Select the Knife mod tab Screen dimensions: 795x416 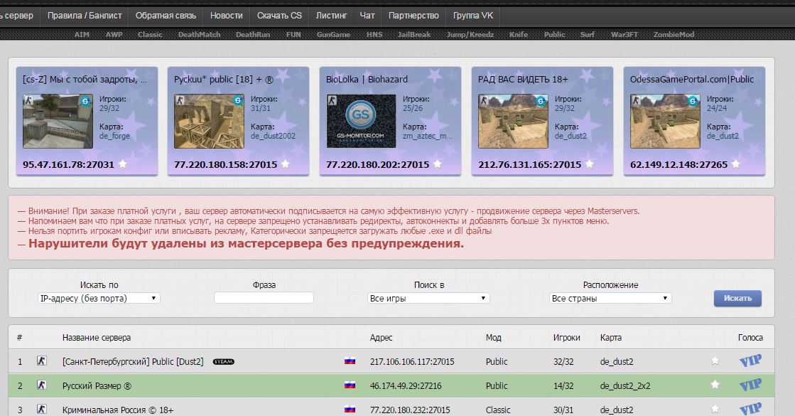(x=519, y=35)
